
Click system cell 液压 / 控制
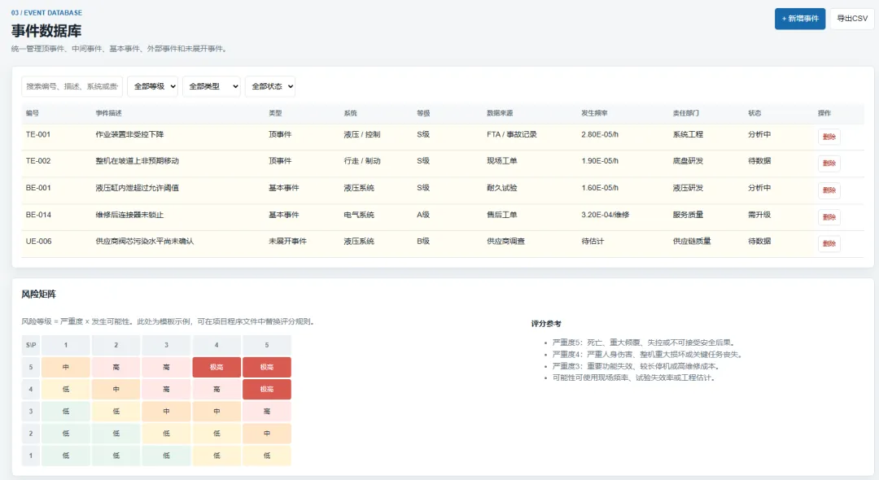[362, 134]
